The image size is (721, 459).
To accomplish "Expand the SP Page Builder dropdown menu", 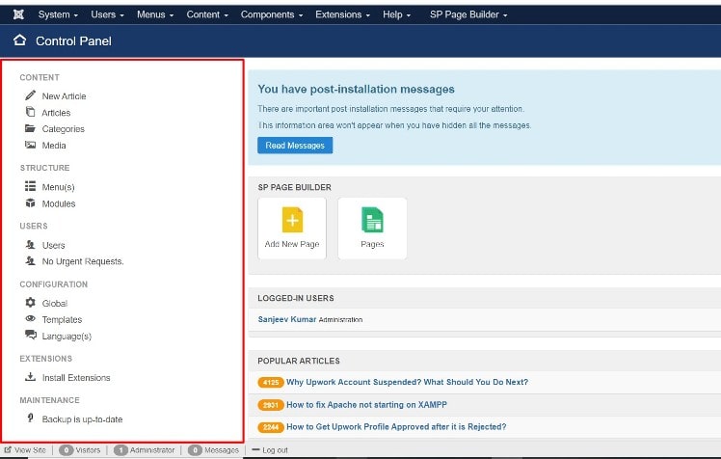I will 468,14.
